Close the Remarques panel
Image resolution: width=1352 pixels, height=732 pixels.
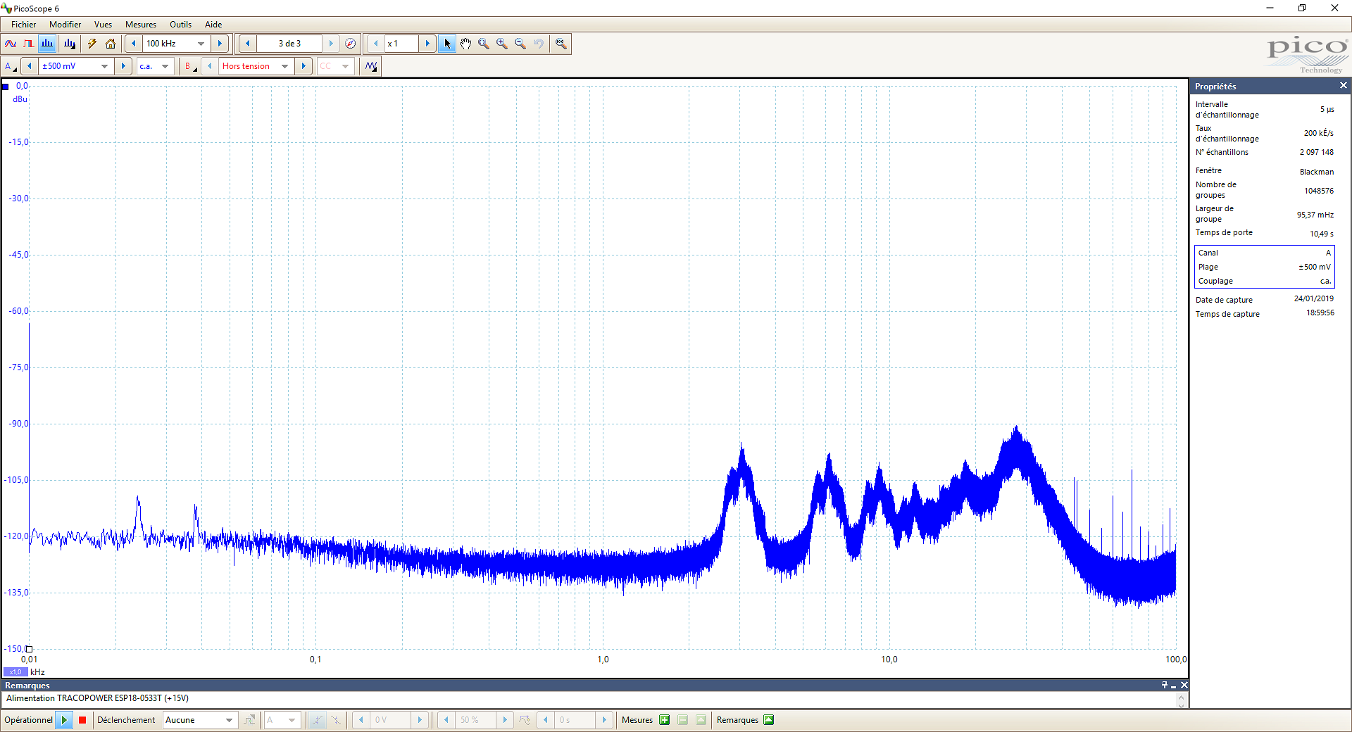pyautogui.click(x=1184, y=685)
